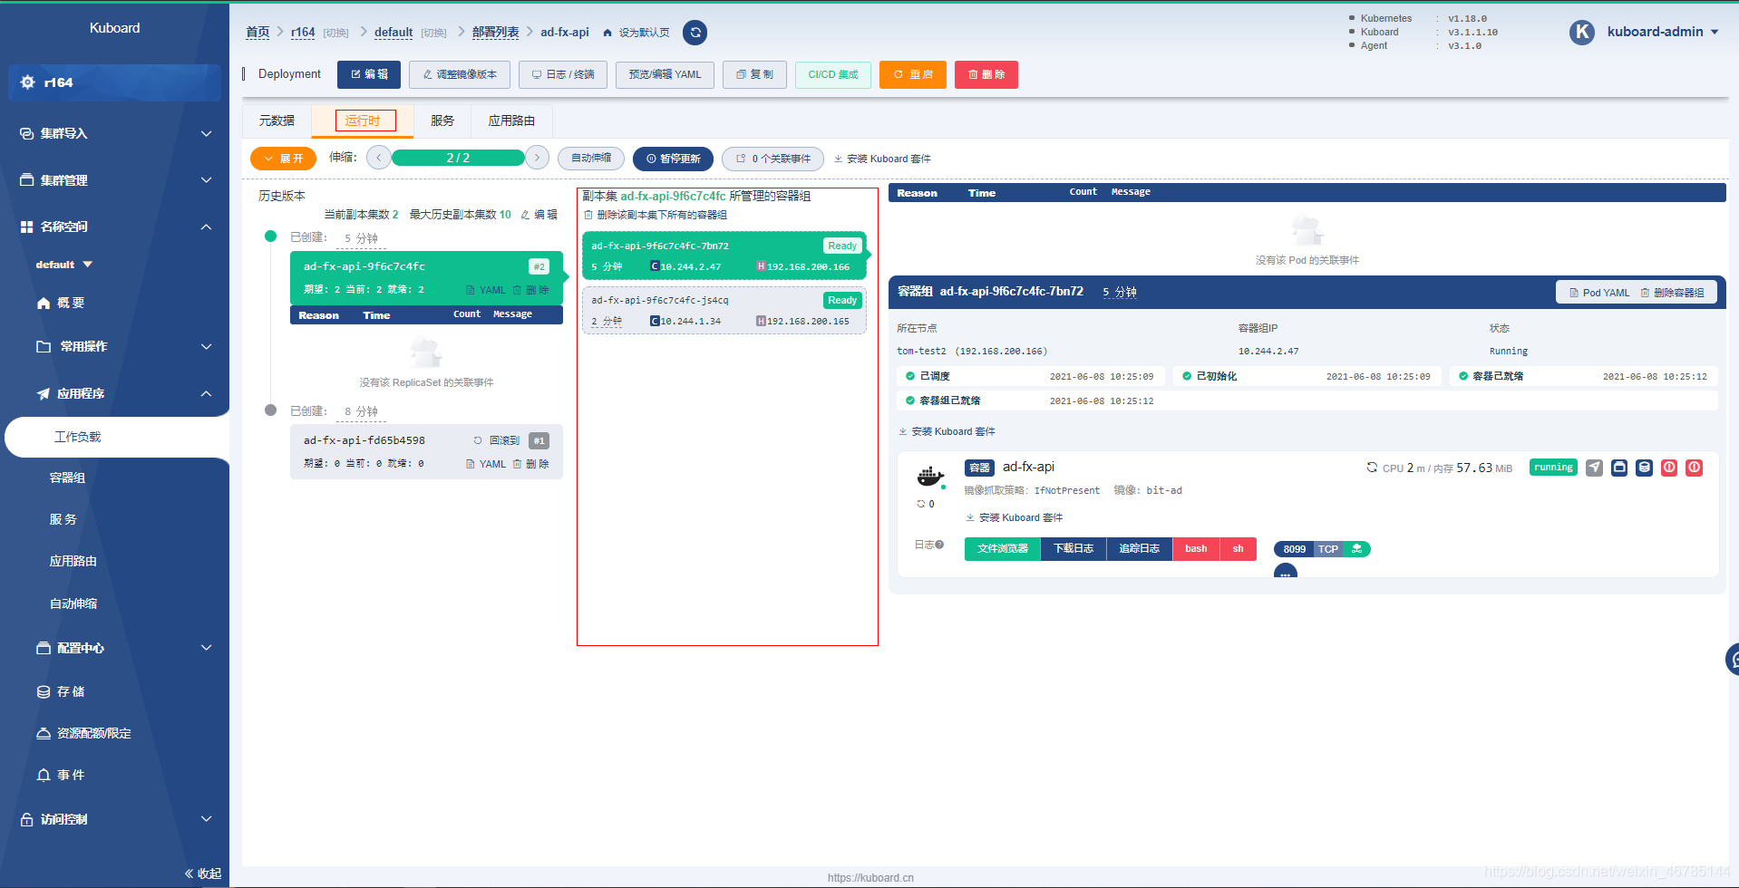Open YAML of ad-fx-api-fd65b4598 replica set
This screenshot has height=888, width=1739.
[x=486, y=464]
